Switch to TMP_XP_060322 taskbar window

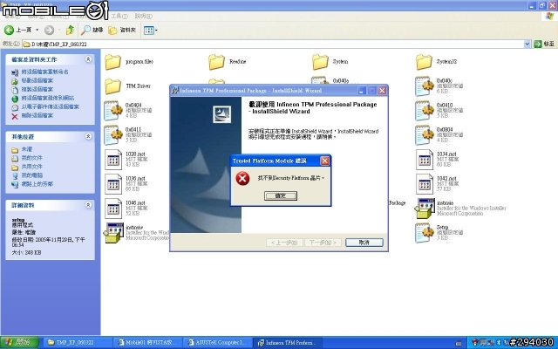[x=76, y=343]
